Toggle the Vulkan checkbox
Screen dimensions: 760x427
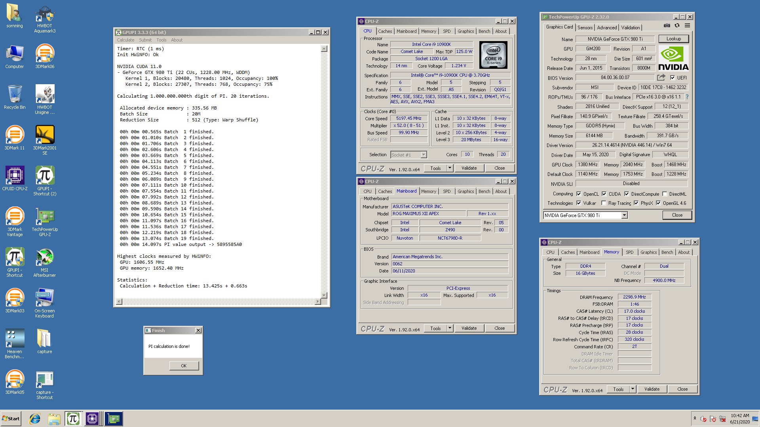[x=579, y=203]
